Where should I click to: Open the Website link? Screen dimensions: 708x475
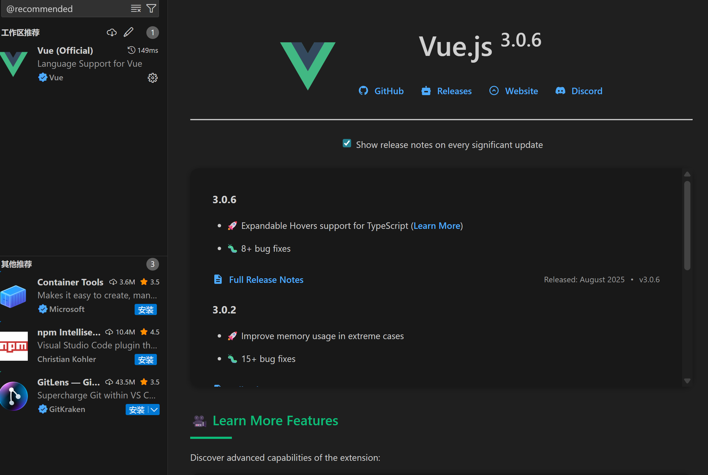point(513,91)
